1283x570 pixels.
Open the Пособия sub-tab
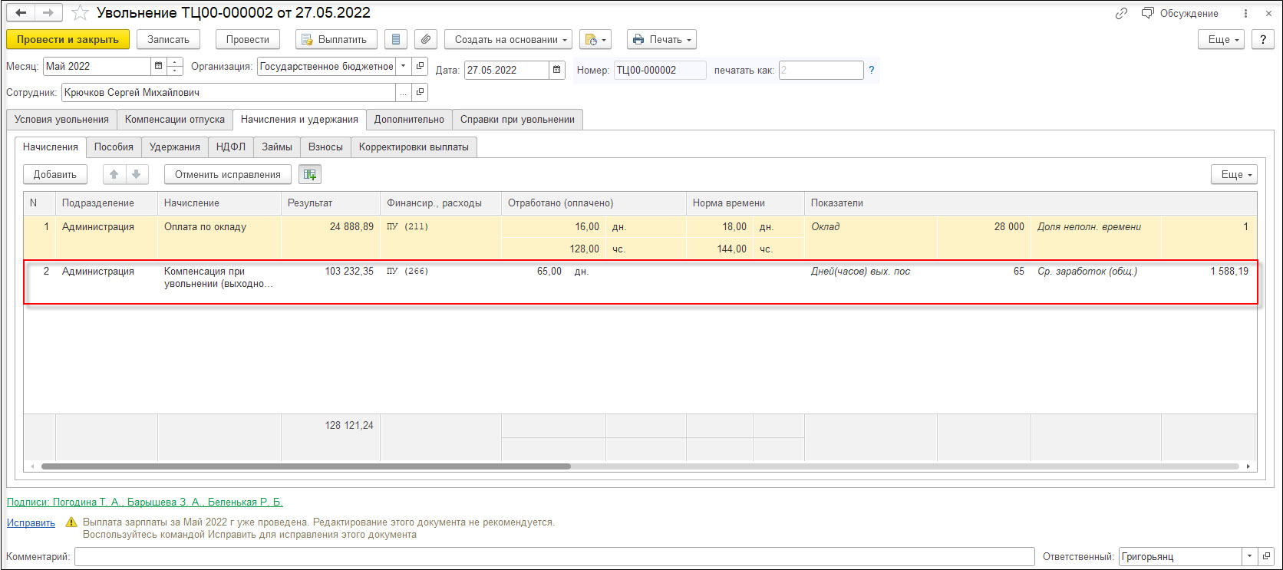pos(114,147)
